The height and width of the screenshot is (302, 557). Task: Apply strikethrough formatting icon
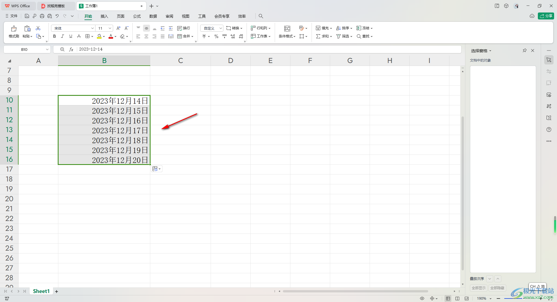79,36
